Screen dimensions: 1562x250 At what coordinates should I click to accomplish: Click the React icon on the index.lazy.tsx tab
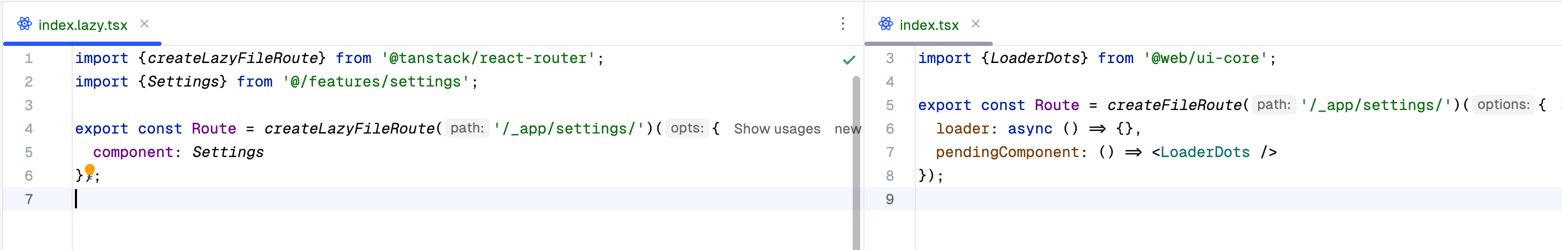click(x=24, y=24)
